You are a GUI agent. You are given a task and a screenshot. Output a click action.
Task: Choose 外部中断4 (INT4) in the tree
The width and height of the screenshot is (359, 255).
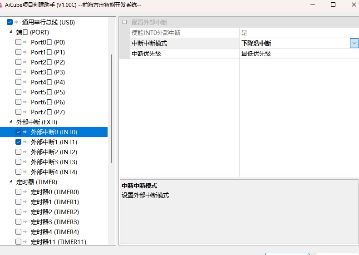point(54,172)
